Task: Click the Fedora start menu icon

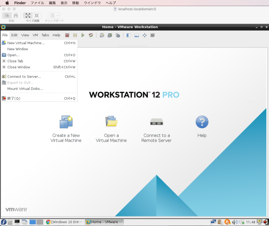Action: 4,222
